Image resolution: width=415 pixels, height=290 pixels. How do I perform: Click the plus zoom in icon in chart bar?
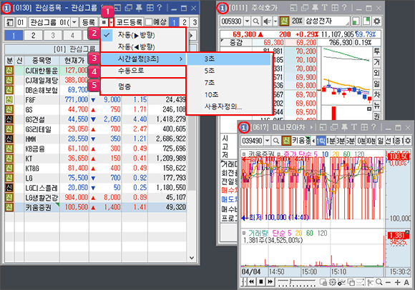pos(398,282)
